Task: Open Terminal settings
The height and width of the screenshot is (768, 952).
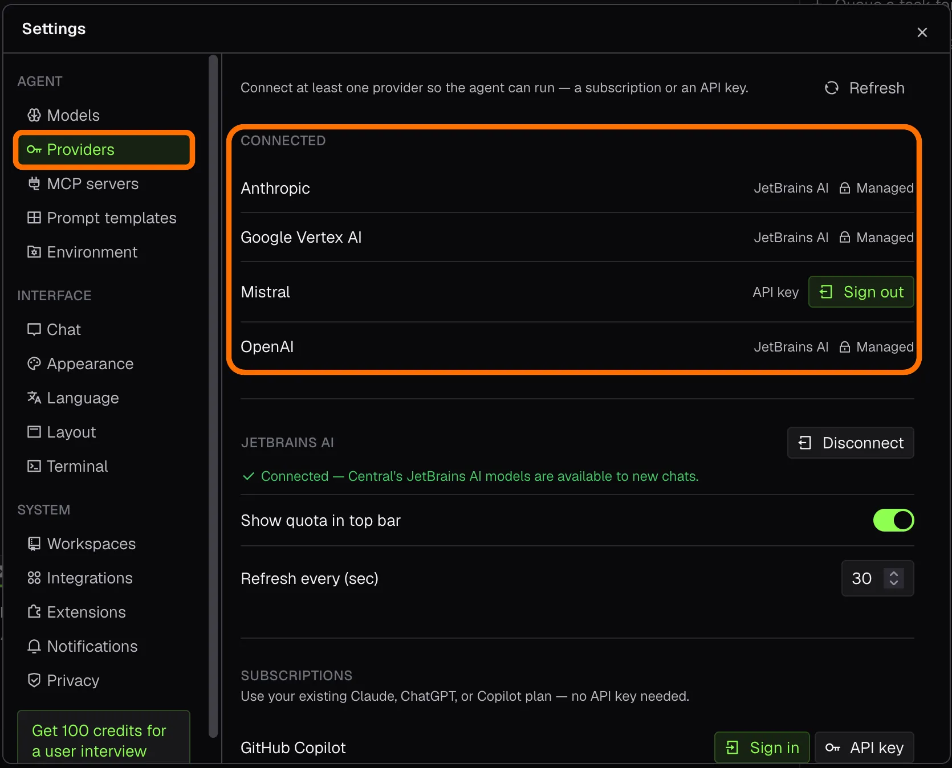Action: coord(103,466)
